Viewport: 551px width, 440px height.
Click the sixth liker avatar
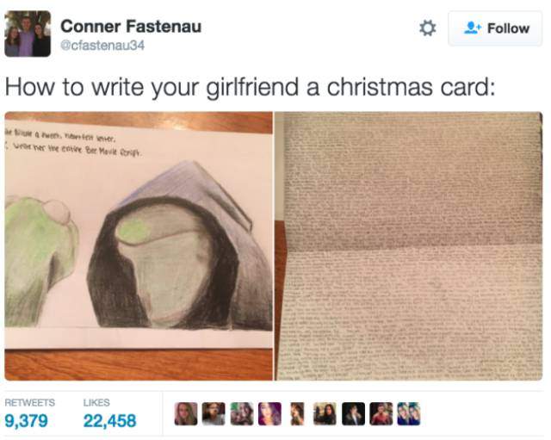point(325,413)
